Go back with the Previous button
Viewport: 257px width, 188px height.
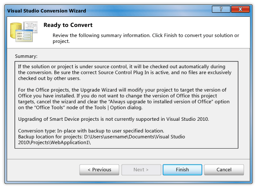click(100, 170)
